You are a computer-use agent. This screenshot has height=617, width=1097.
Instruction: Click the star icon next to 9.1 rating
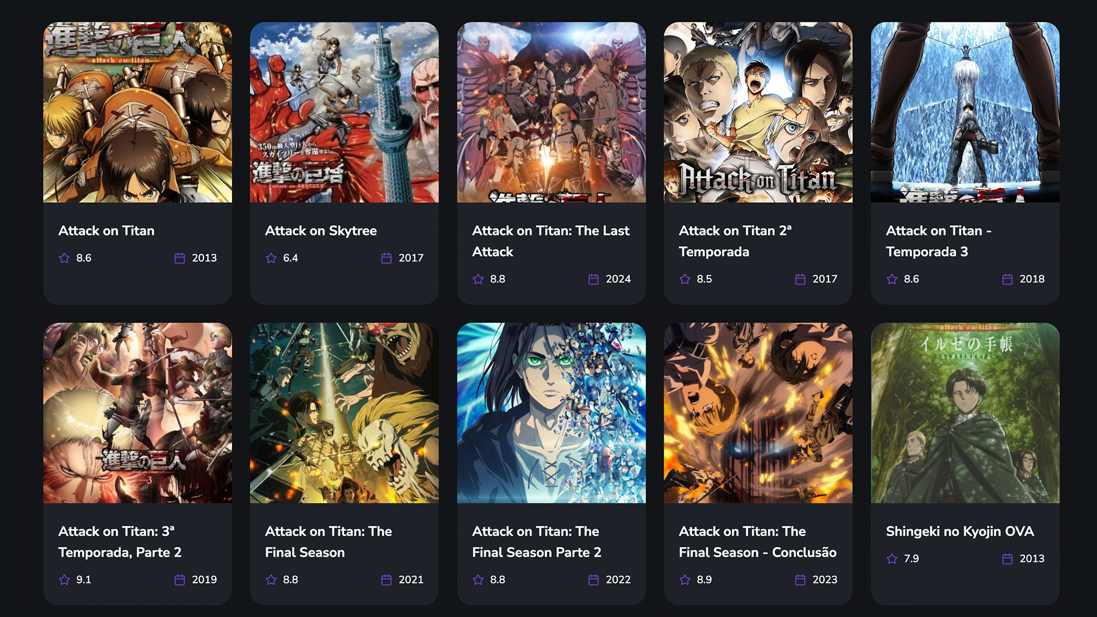click(x=64, y=580)
